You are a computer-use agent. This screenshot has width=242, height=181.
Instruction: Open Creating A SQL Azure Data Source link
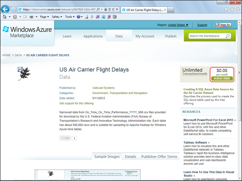208,91
